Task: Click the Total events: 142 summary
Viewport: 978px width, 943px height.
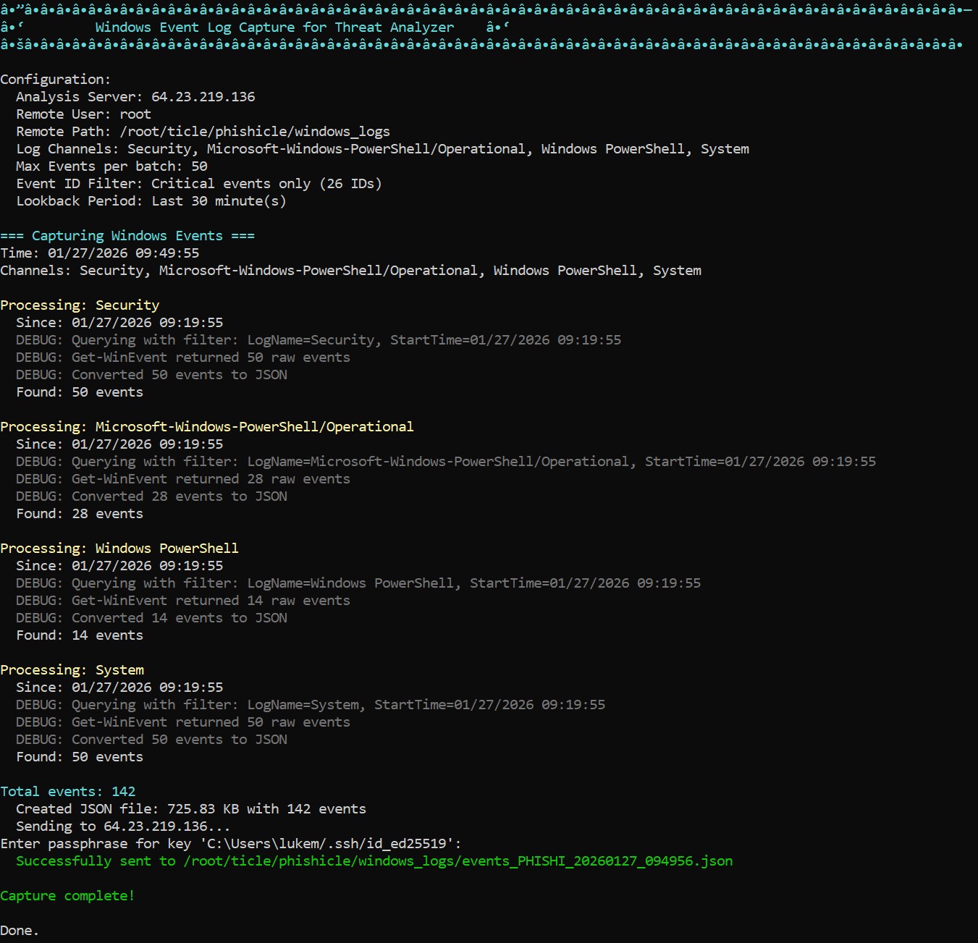Action: tap(68, 792)
